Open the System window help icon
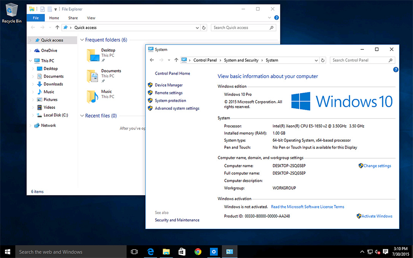 (x=396, y=70)
